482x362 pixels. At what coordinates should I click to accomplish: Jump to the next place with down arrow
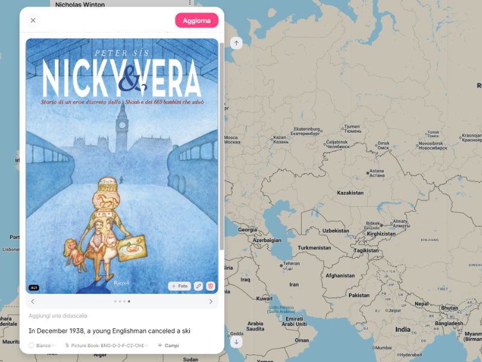point(236,341)
